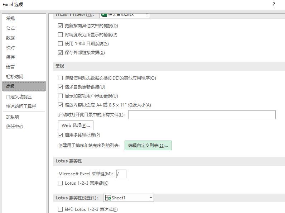This screenshot has width=285, height=213.
Task: Click 编辑自定义列表 button
Action: coord(148,145)
